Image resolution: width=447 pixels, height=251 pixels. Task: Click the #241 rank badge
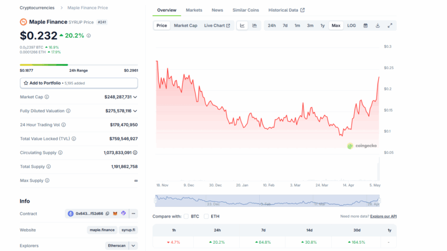102,22
